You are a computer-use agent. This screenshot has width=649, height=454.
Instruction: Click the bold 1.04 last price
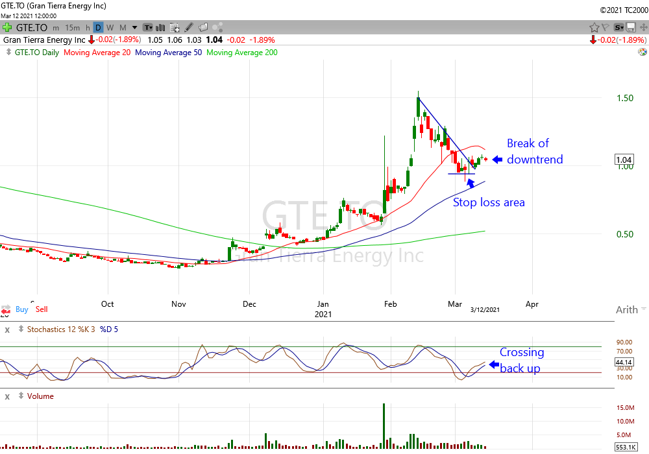(214, 40)
